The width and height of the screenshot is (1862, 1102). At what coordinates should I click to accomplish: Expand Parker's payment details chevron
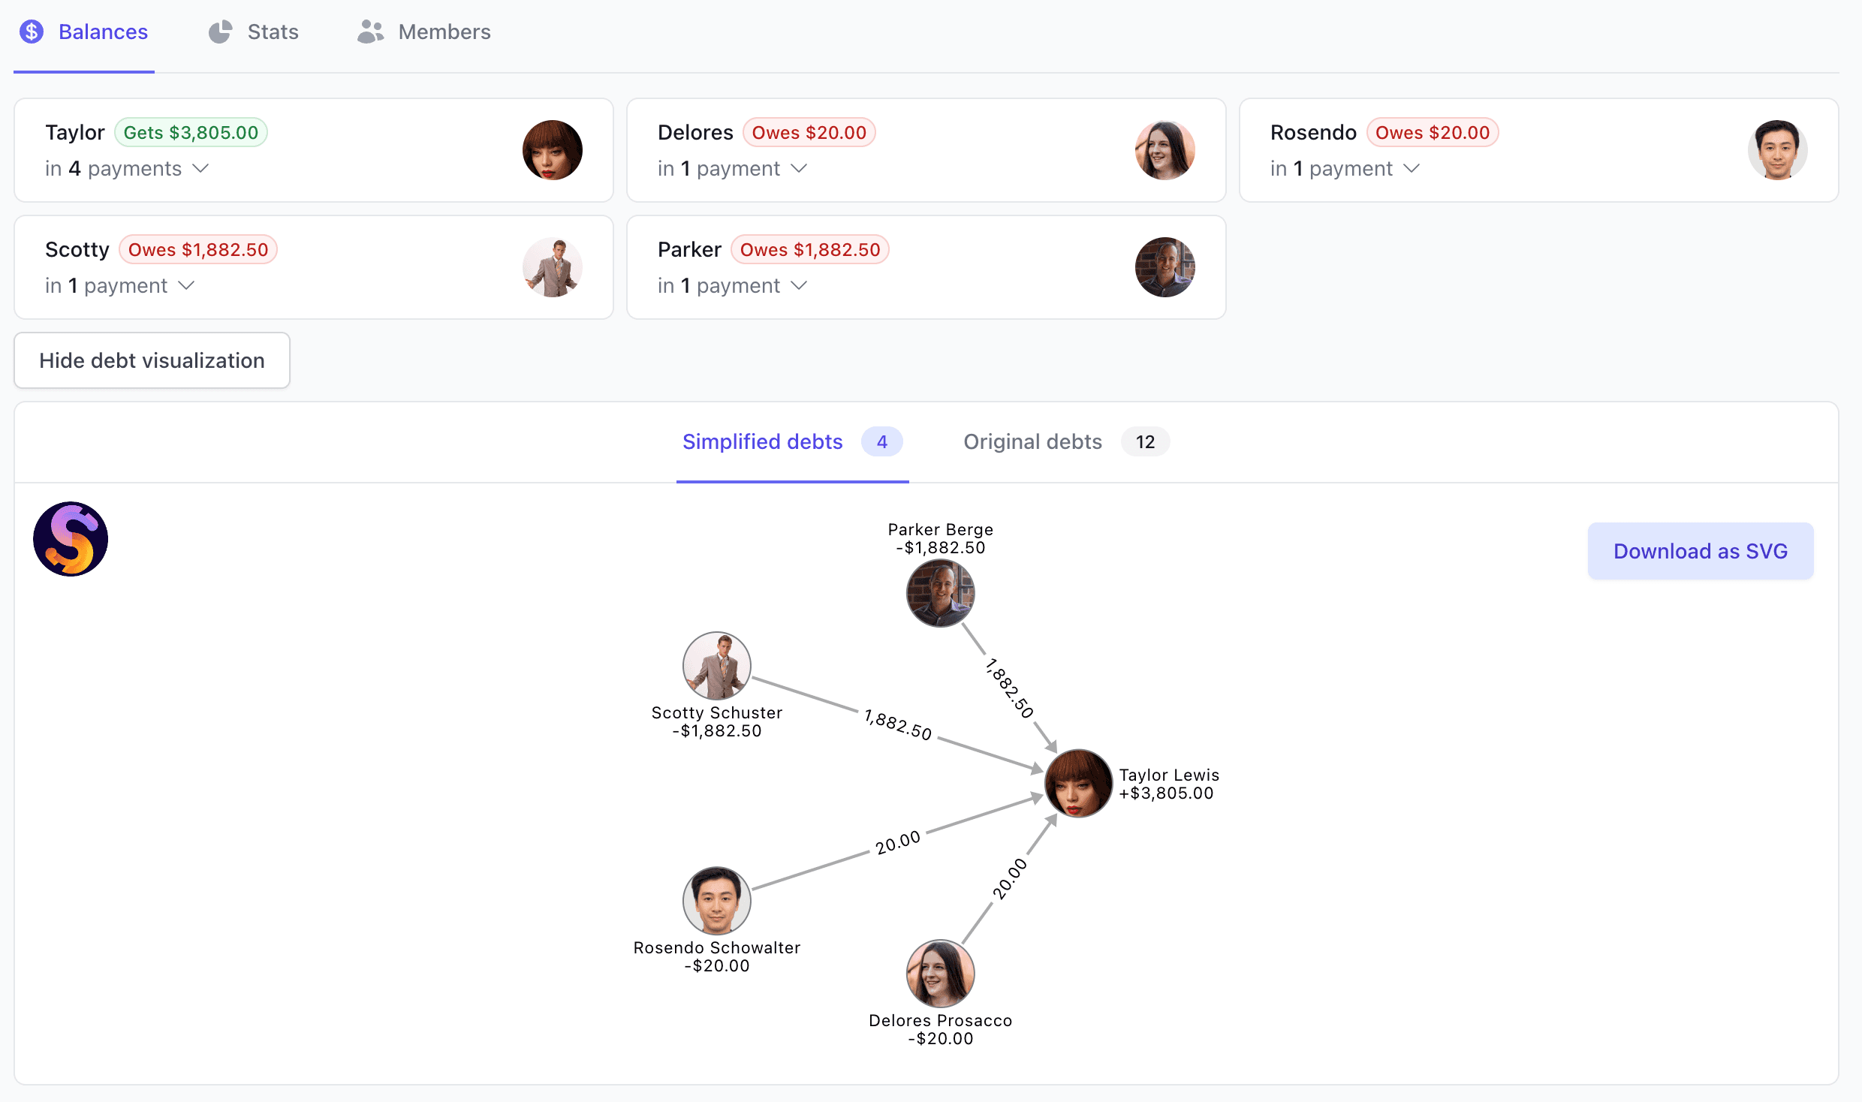[x=799, y=286]
